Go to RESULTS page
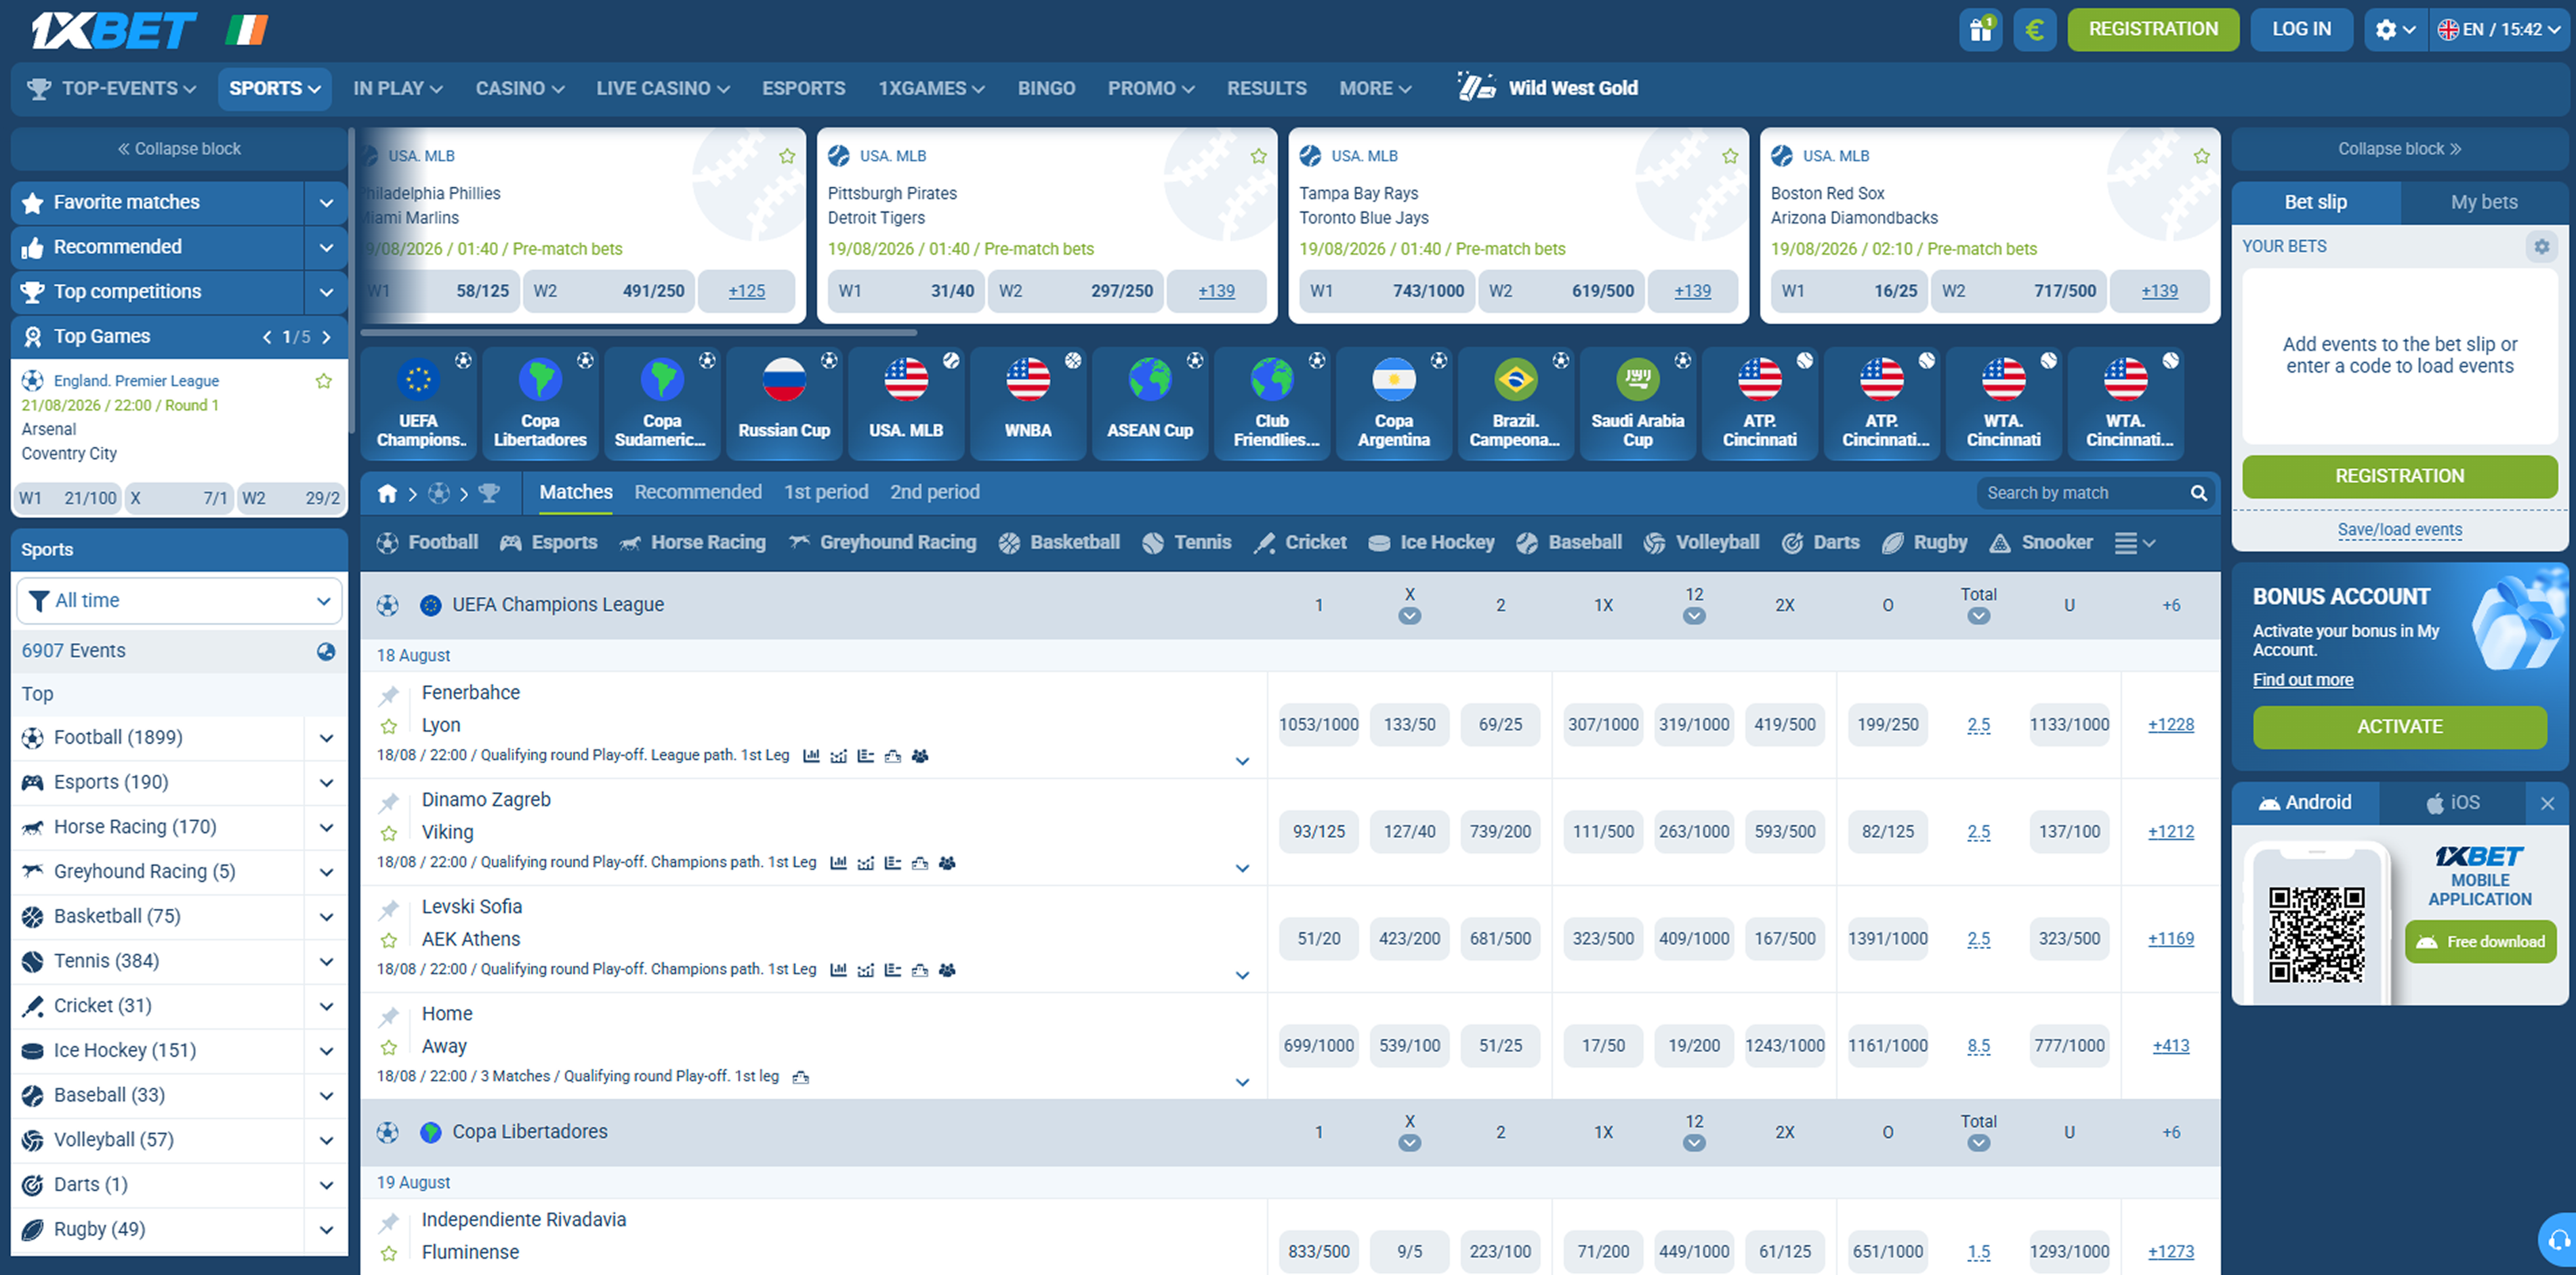This screenshot has height=1275, width=2576. (x=1266, y=88)
